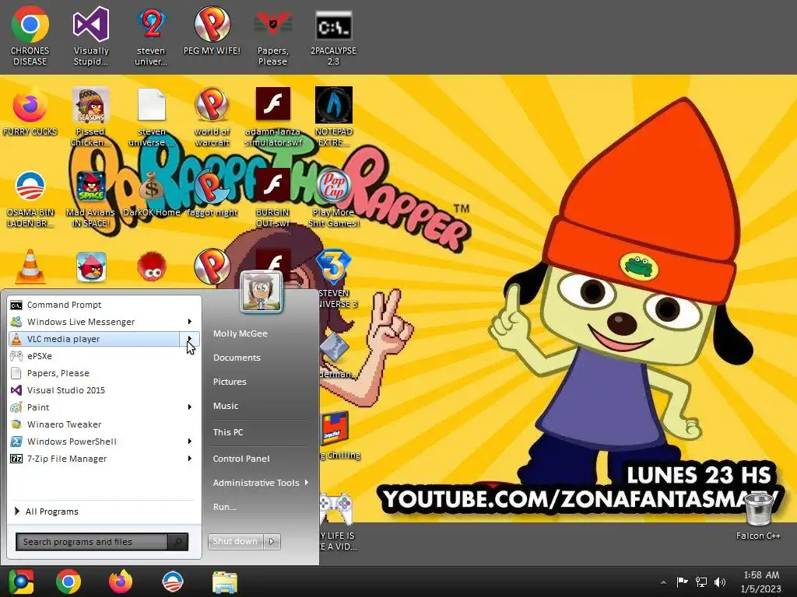The height and width of the screenshot is (597, 797).
Task: Open Pictures from the Start menu
Action: pyautogui.click(x=230, y=382)
